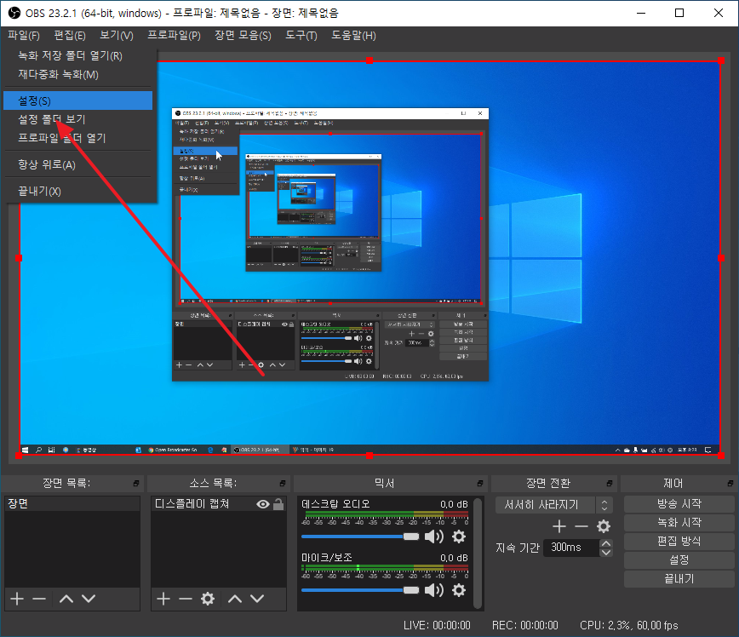Add a new source with the plus icon
Screen dimensions: 739x637
163,599
